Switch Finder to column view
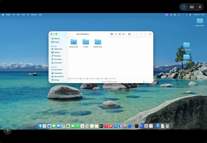207x143 pixels. pos(120,34)
